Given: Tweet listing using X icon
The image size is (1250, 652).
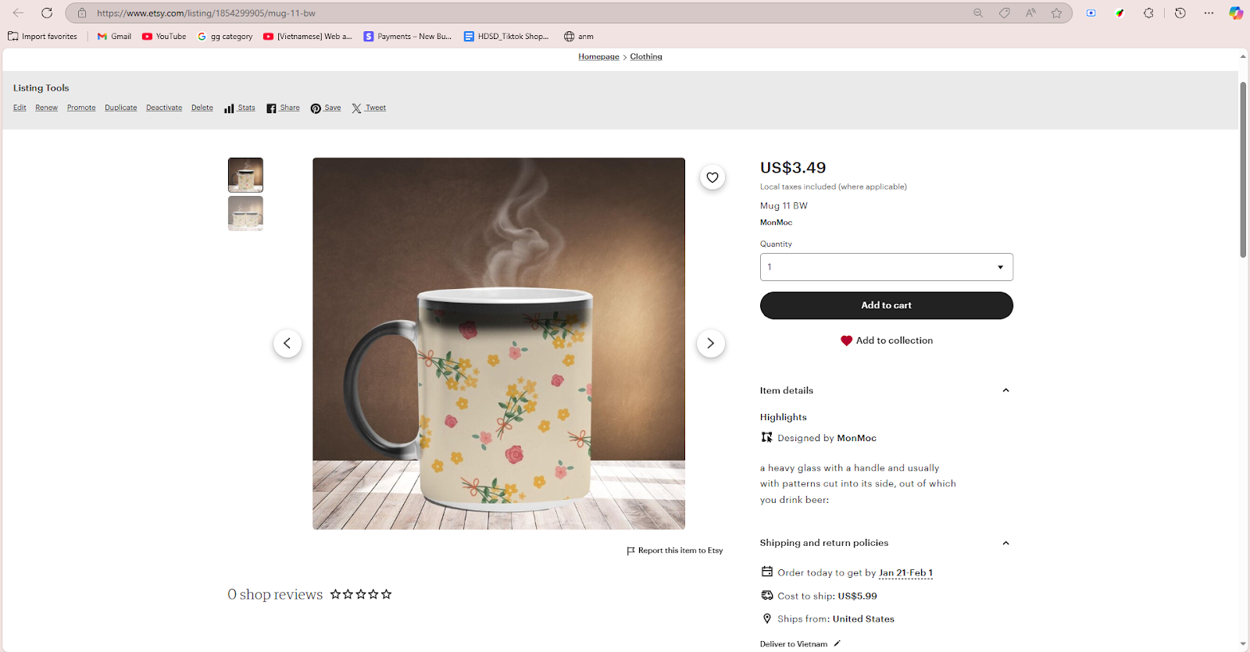Looking at the screenshot, I should [356, 109].
